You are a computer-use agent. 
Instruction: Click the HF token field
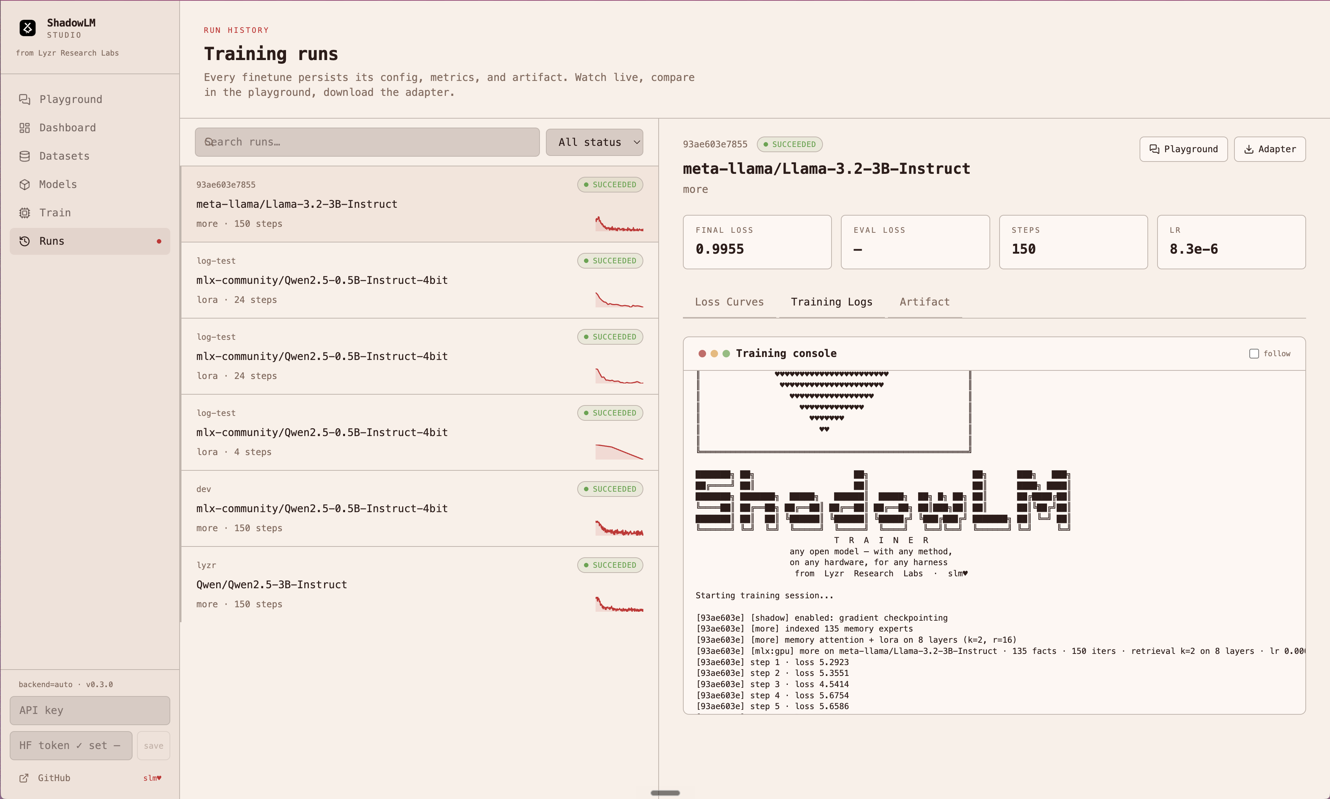click(x=71, y=746)
